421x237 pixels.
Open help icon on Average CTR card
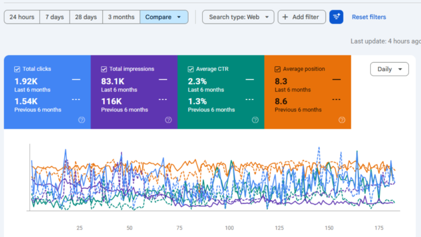tap(255, 120)
